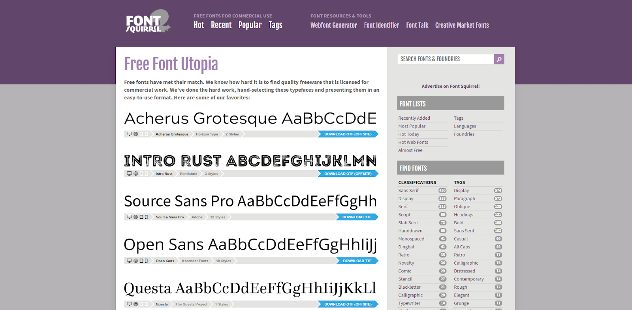Open Recently Added font list
The image size is (632, 310).
(x=414, y=118)
